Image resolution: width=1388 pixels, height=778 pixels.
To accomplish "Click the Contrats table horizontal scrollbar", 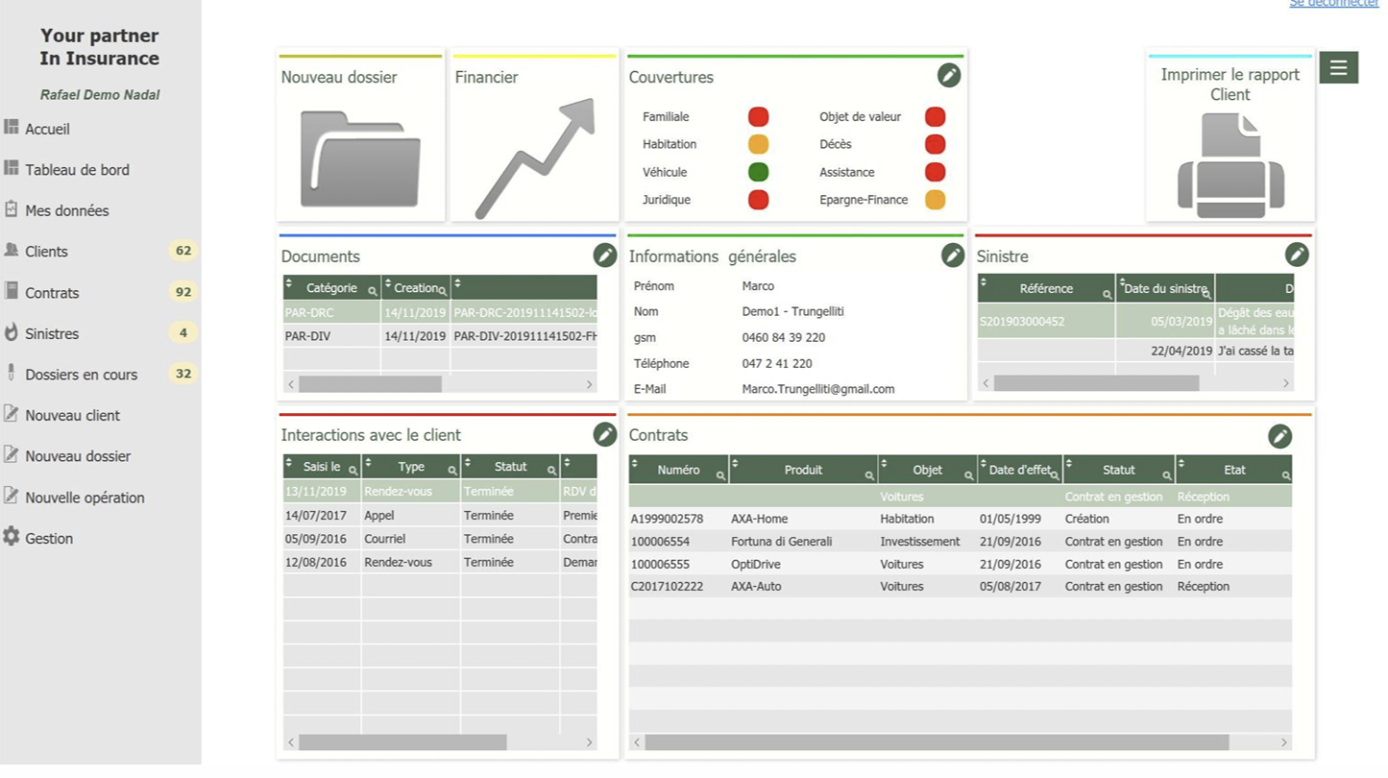I will (937, 742).
